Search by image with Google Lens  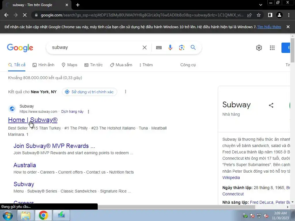(x=181, y=47)
